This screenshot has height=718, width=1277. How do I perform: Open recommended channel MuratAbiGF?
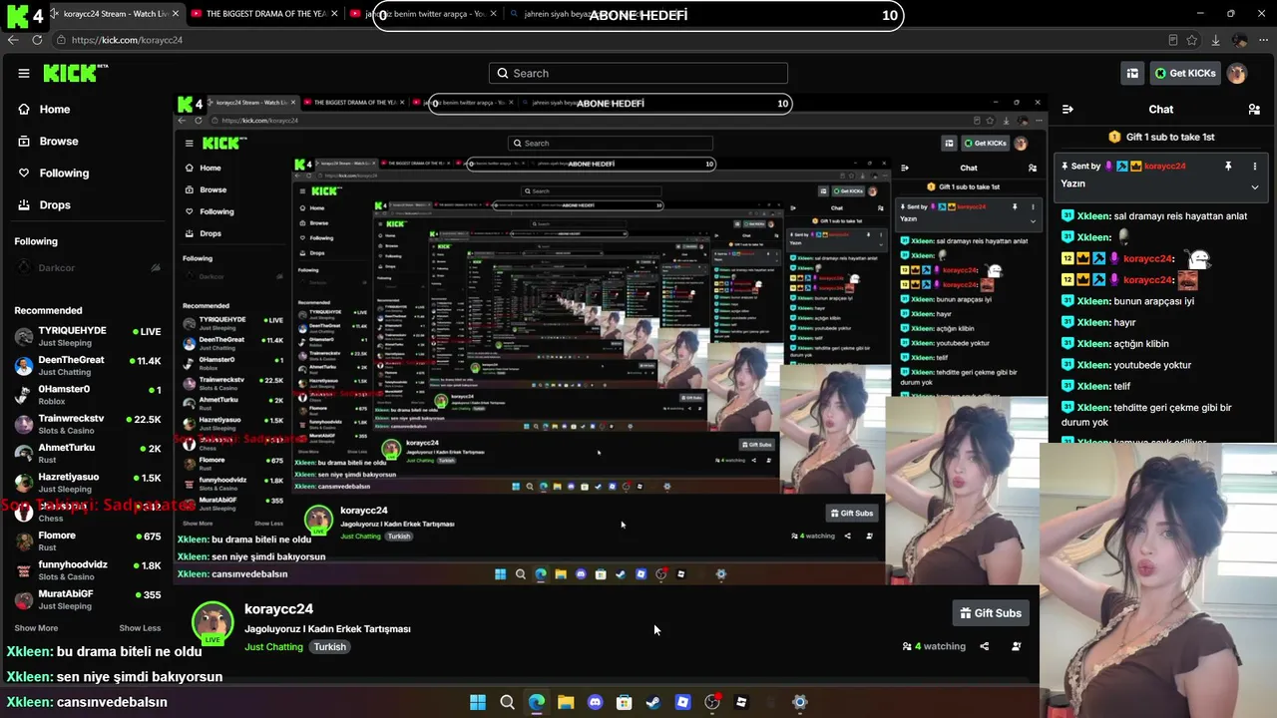click(x=88, y=599)
